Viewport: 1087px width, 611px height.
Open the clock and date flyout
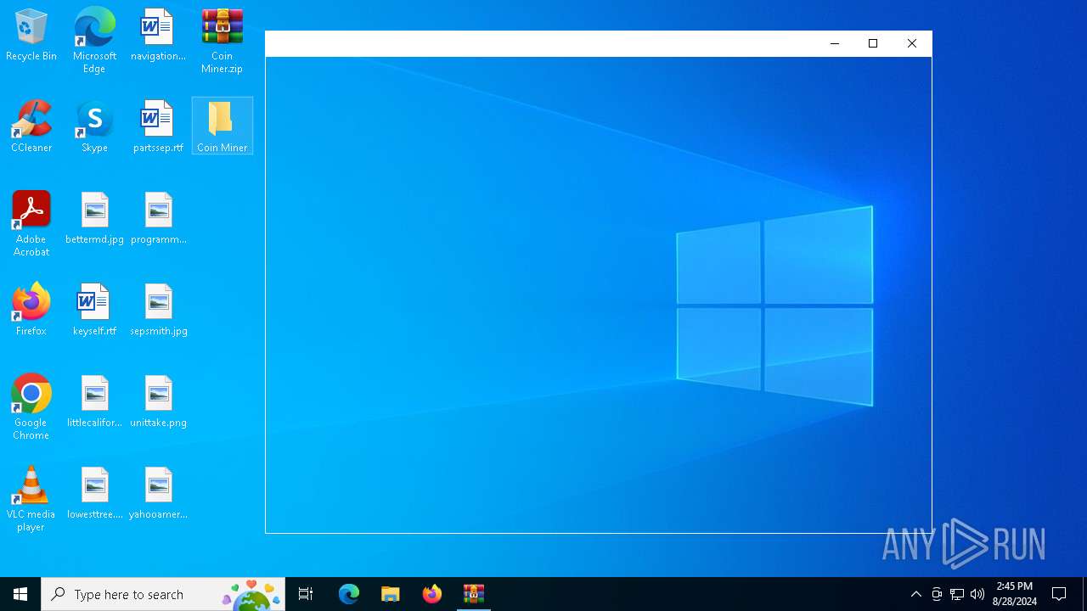(x=1015, y=594)
